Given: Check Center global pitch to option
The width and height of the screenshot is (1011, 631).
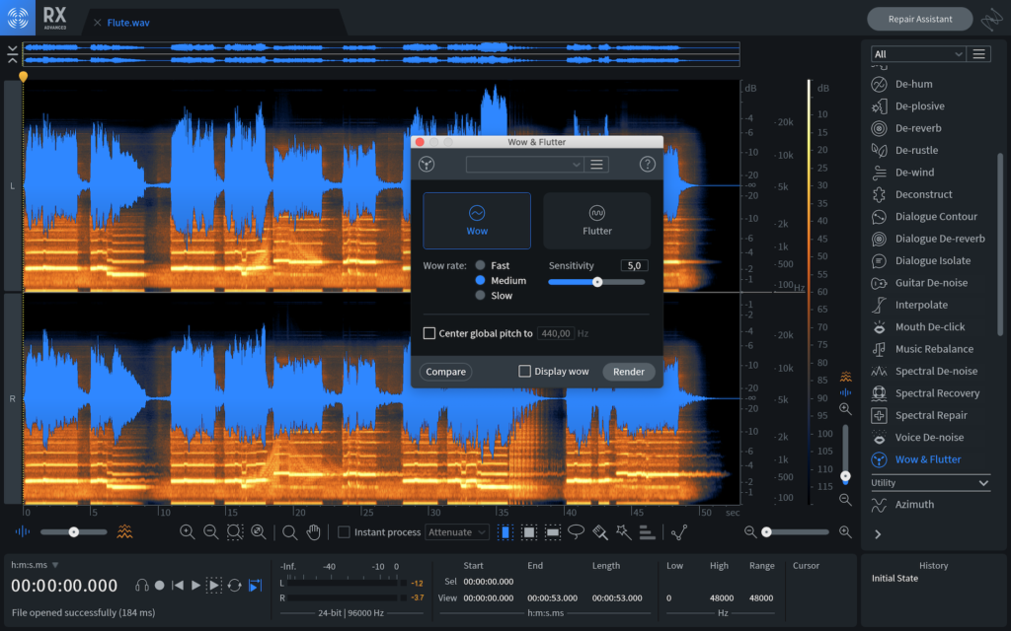Looking at the screenshot, I should (x=429, y=333).
